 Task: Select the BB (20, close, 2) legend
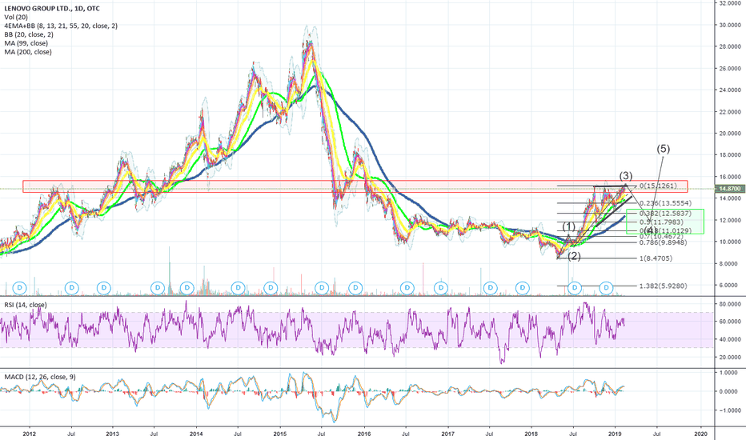tap(29, 34)
